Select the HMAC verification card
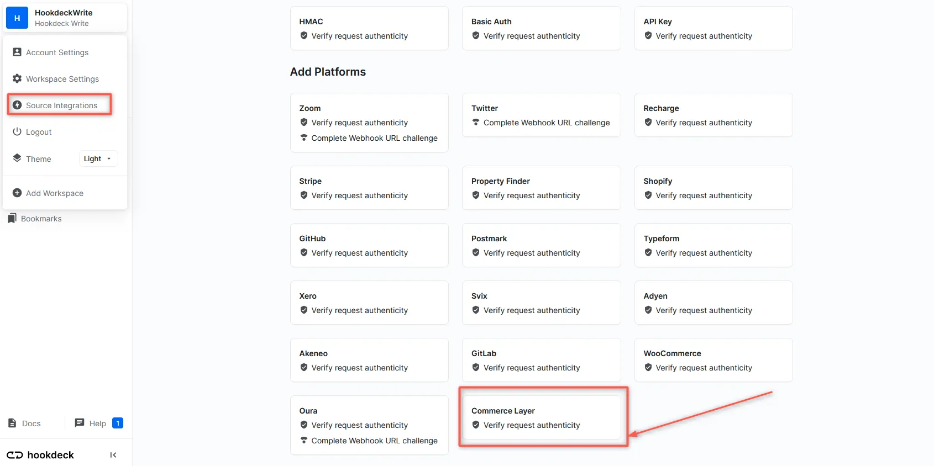This screenshot has width=934, height=466. tap(369, 28)
